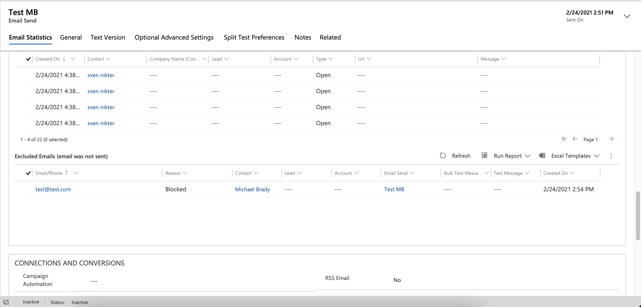
Task: Open the Email/Phone column dropdown
Action: click(75, 173)
